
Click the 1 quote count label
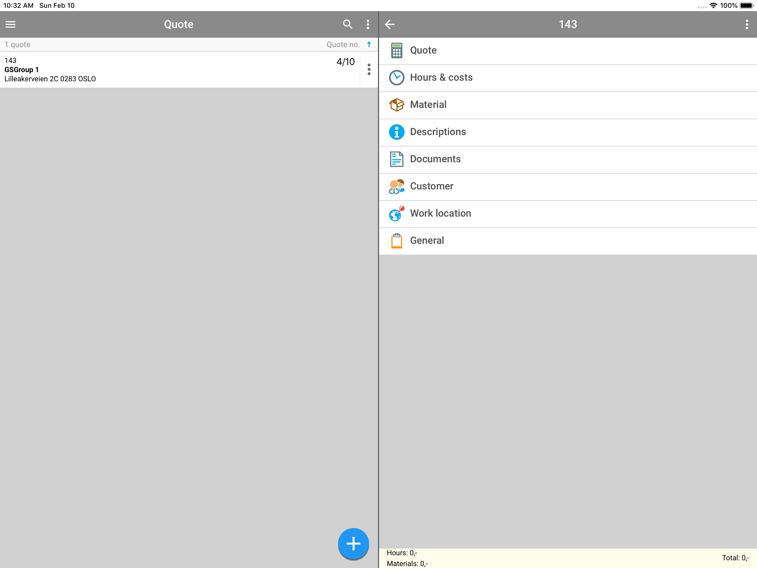coord(17,45)
